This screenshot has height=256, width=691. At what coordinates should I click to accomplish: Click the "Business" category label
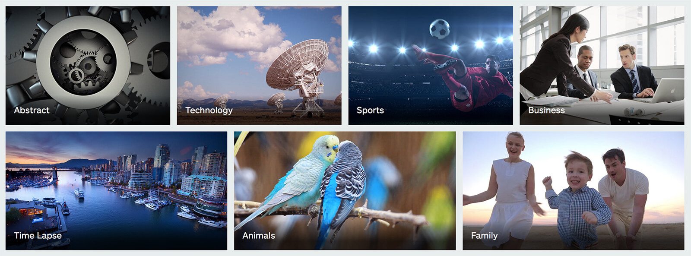coord(546,110)
